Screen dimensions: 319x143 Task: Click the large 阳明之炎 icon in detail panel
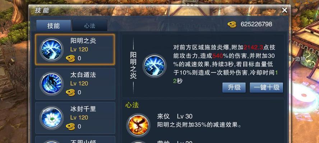click(154, 66)
